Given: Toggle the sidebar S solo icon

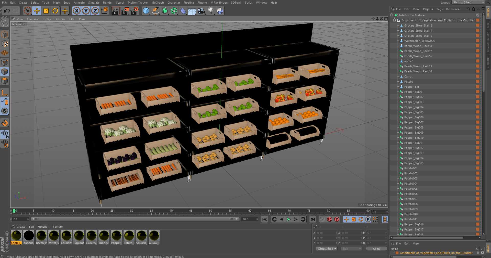Looking at the screenshot, I should click(5, 111).
